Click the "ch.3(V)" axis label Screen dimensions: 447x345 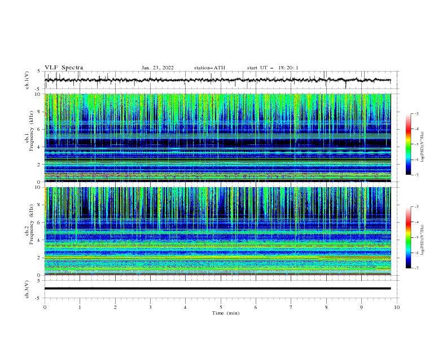pos(27,289)
